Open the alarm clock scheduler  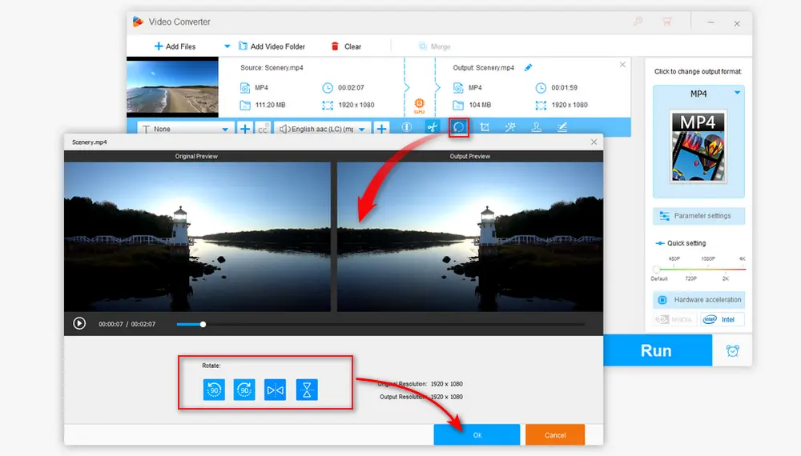pos(732,350)
